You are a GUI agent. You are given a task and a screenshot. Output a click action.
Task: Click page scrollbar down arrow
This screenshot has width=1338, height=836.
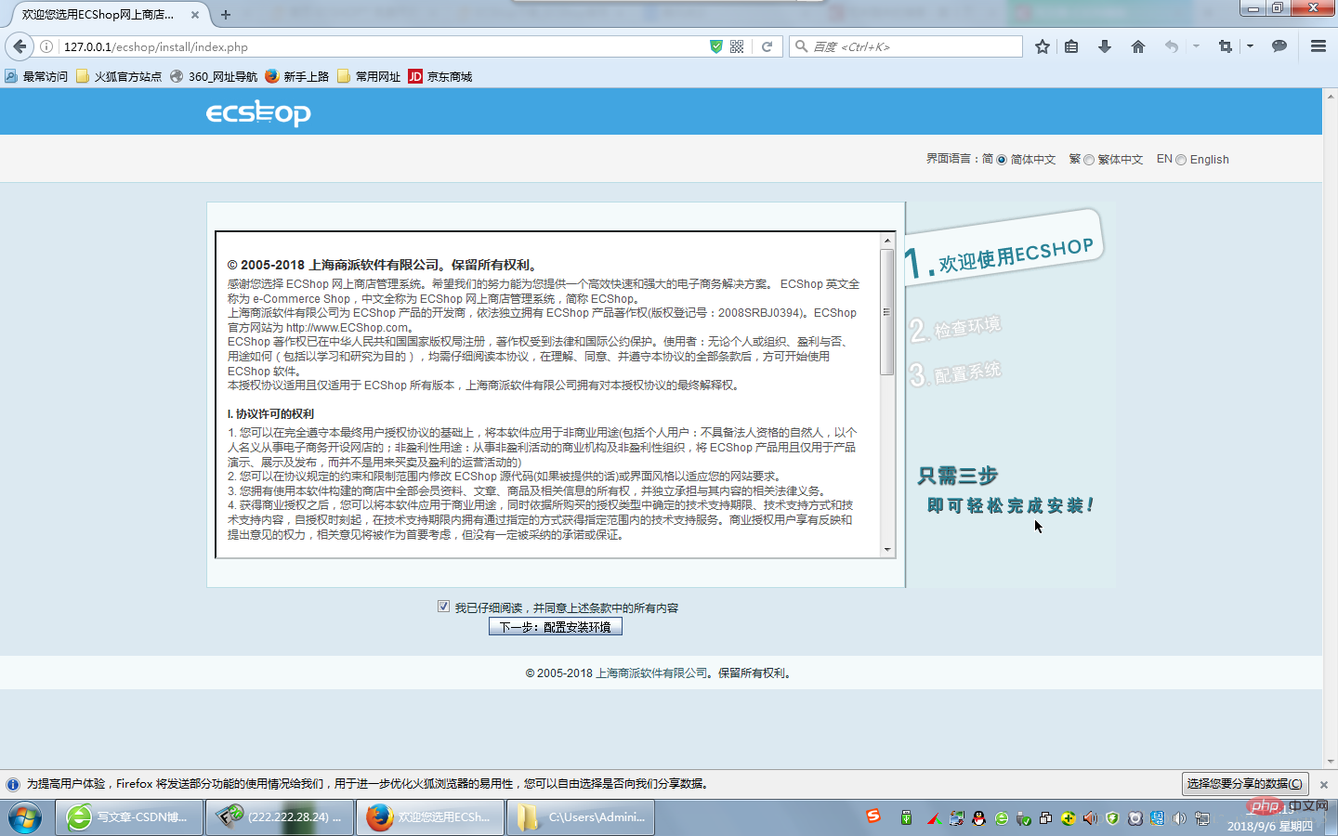[x=1330, y=762]
